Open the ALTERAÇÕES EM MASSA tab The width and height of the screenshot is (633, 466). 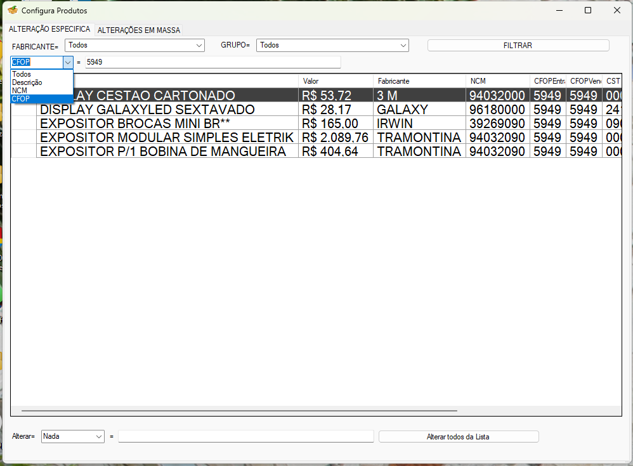click(x=139, y=30)
